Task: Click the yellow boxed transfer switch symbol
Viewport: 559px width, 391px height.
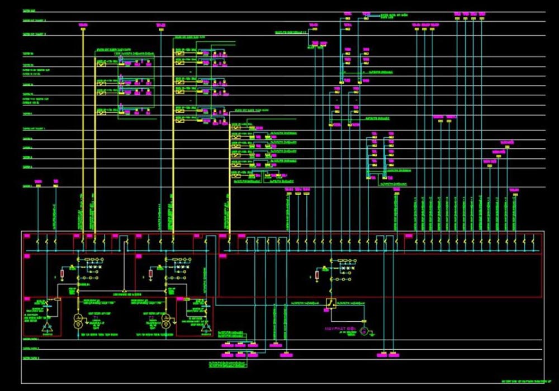Action: (x=331, y=303)
